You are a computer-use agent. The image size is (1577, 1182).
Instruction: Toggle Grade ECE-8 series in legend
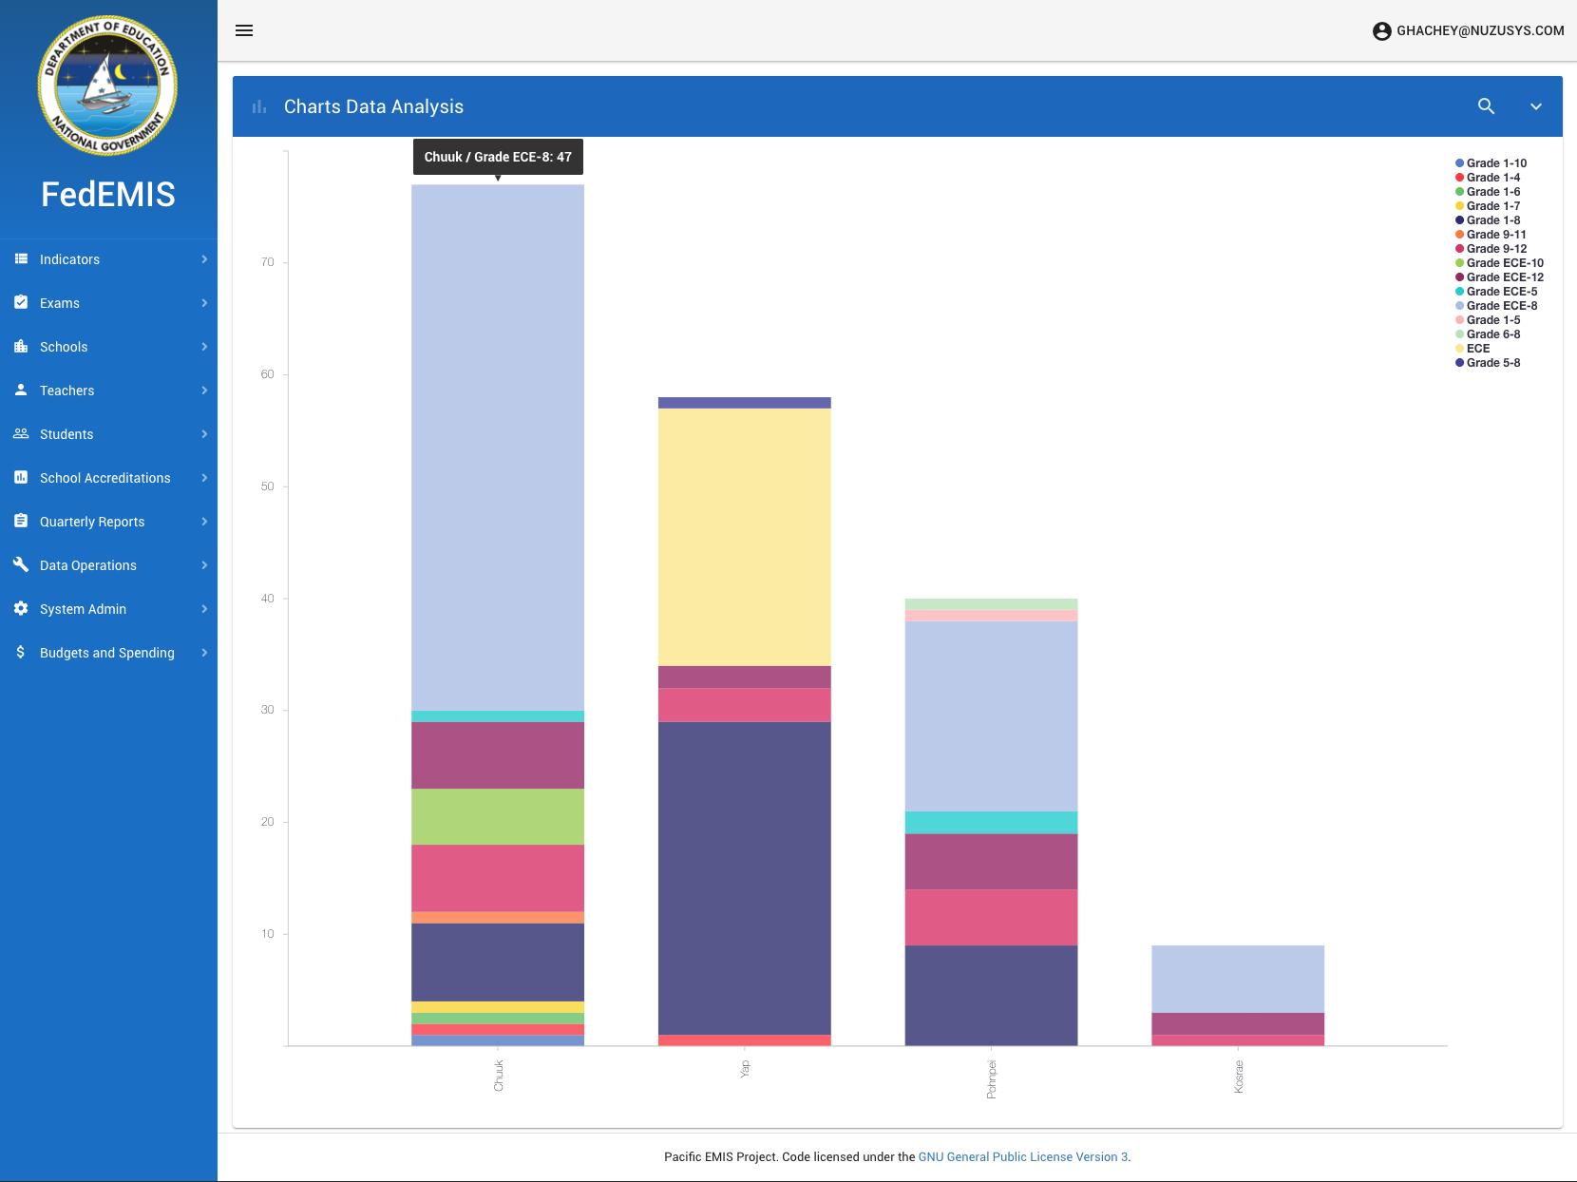pos(1500,306)
